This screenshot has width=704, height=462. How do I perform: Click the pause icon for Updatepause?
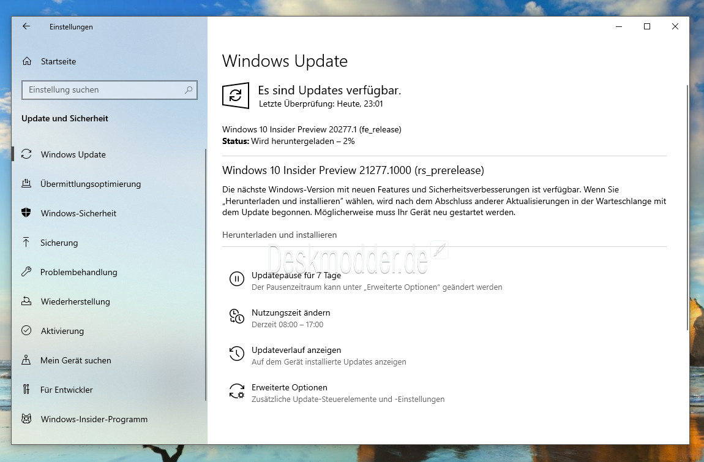[x=237, y=279]
